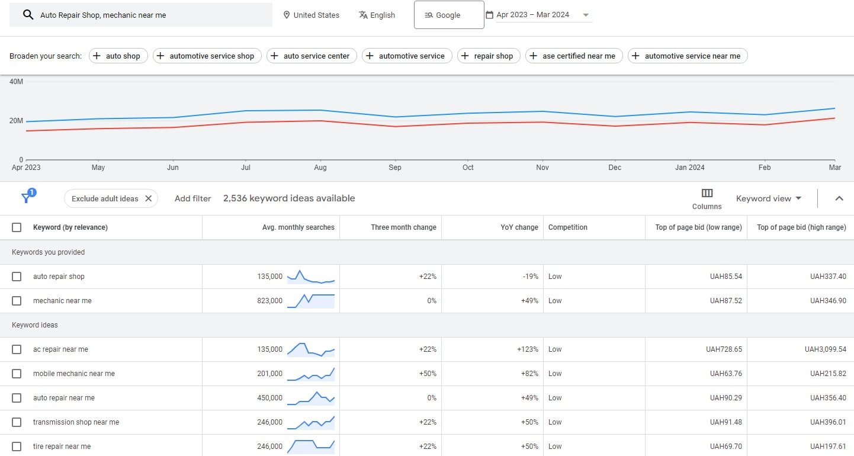Remove the Exclude adult ideas filter chip

click(x=148, y=198)
